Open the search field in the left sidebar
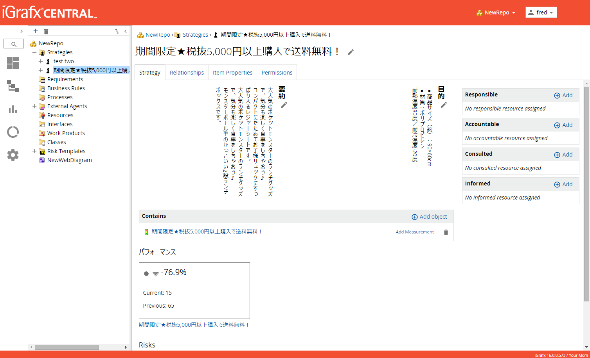590x358 pixels. click(13, 43)
